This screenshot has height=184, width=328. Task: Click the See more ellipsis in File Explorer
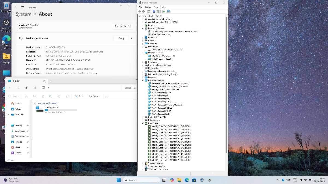[x=107, y=96]
